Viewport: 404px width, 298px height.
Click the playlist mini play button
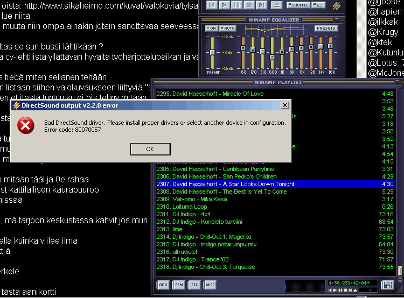click(335, 290)
